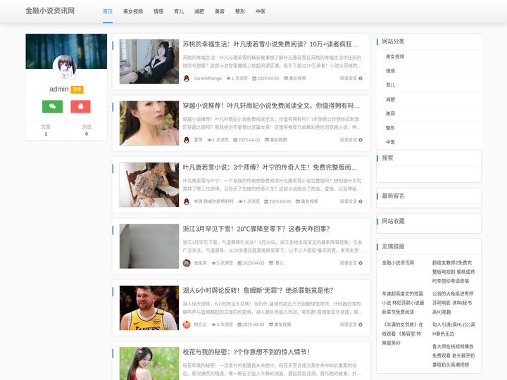
Task: Open friend link 金融小说资讯网
Action: tap(398, 262)
